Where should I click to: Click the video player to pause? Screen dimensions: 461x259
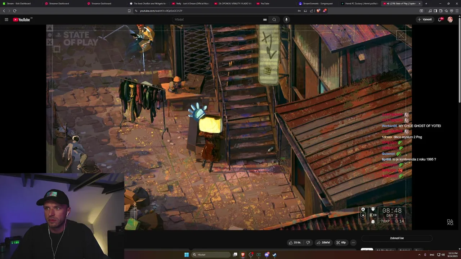point(229,127)
